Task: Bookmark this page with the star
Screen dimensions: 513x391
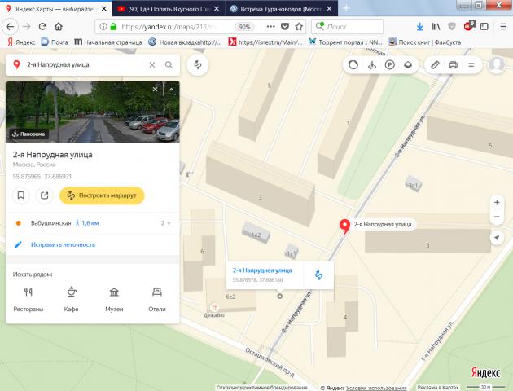Action: 299,27
